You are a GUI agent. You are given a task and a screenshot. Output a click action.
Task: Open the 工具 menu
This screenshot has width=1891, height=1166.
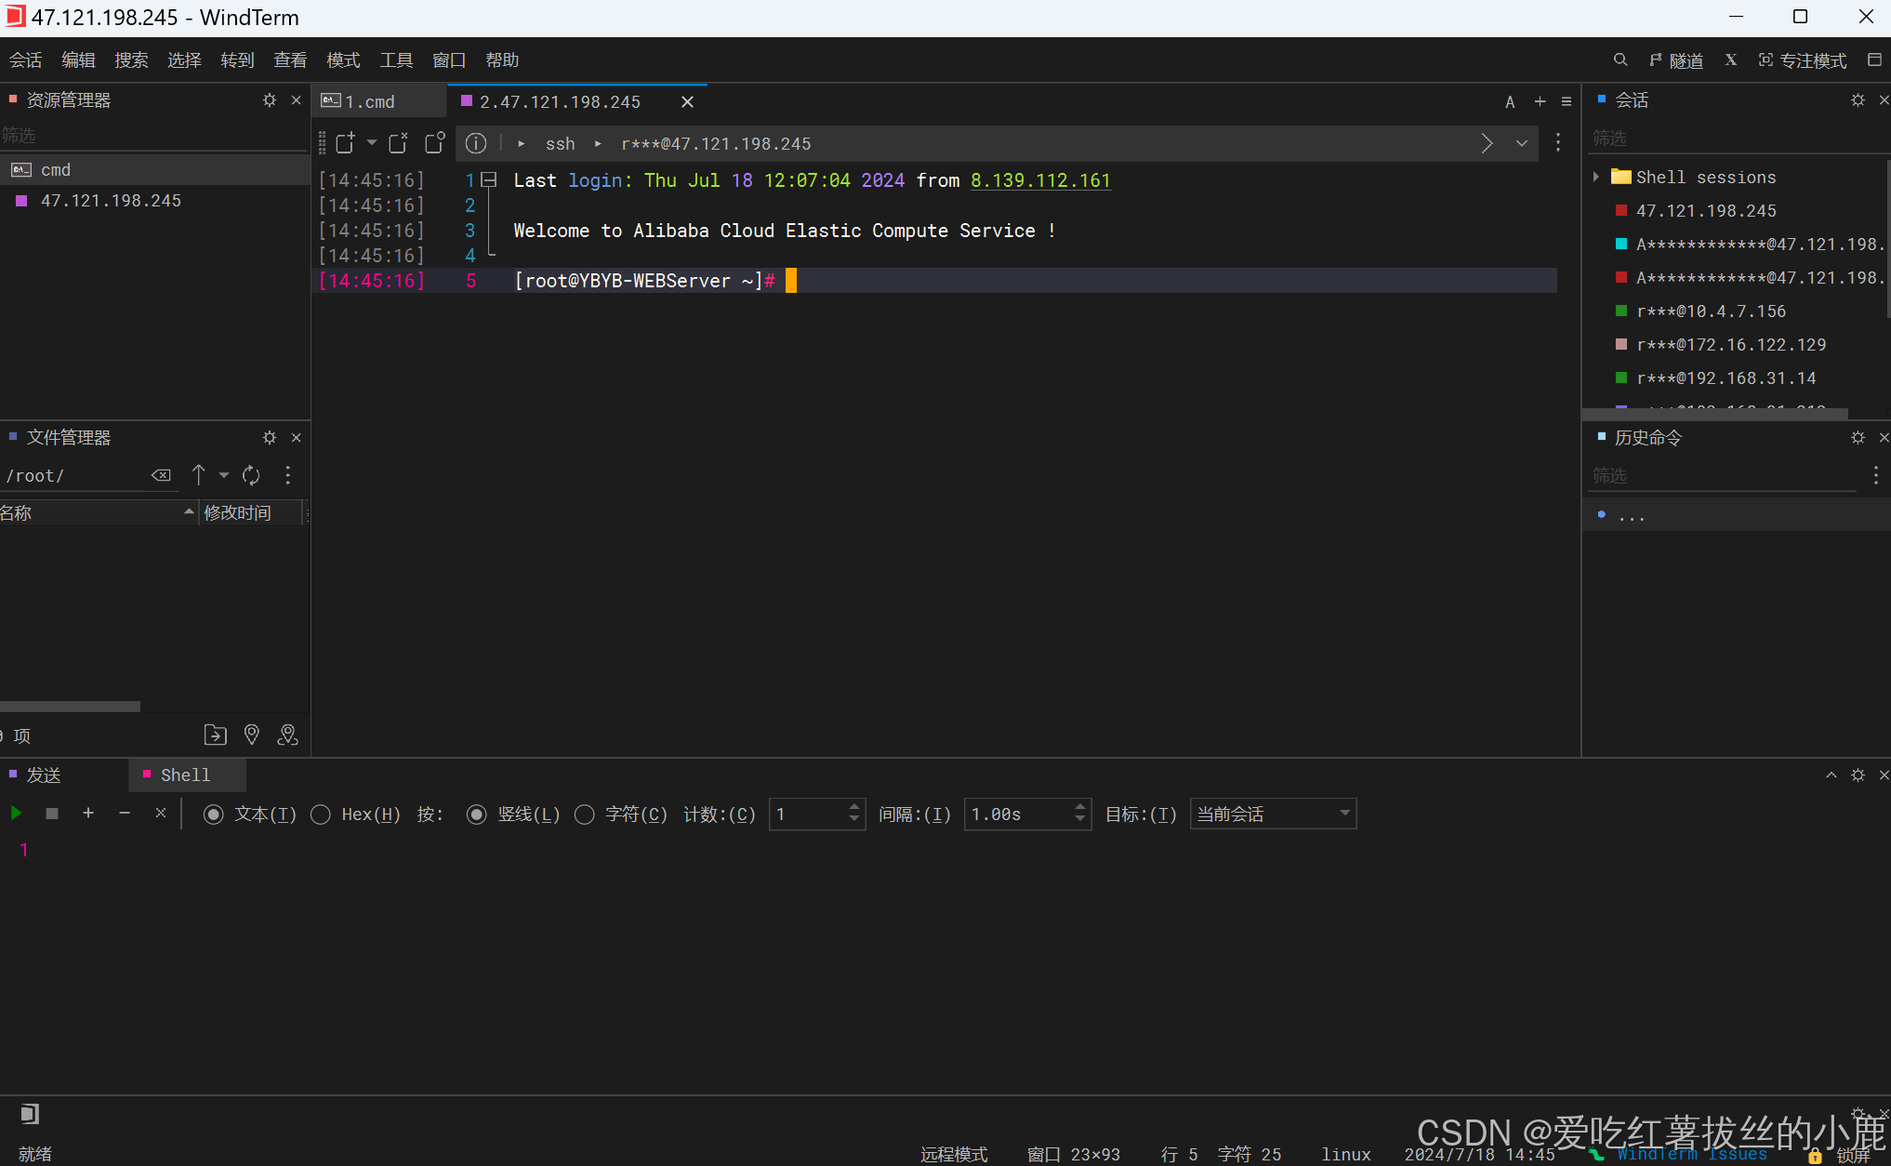[396, 60]
